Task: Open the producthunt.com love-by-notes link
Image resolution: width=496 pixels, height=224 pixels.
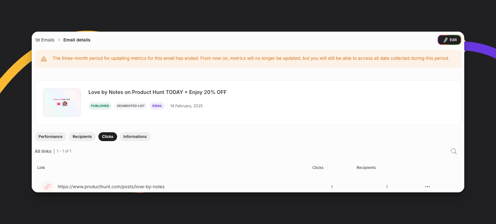Action: [111, 187]
